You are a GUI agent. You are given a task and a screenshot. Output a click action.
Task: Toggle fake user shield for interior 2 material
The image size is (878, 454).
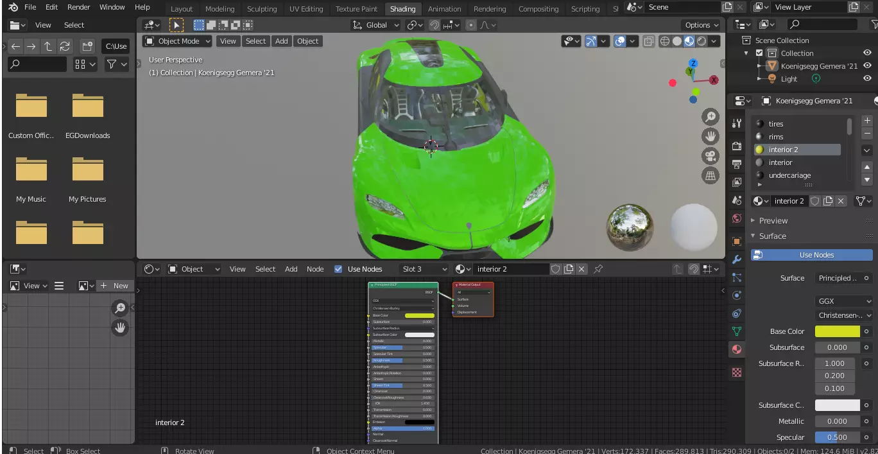815,201
